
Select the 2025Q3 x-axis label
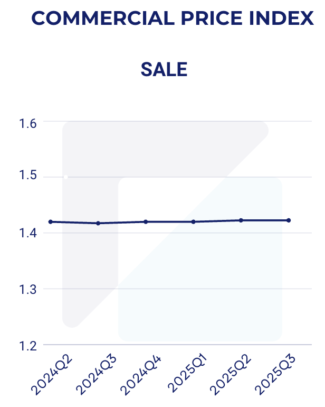(290, 375)
